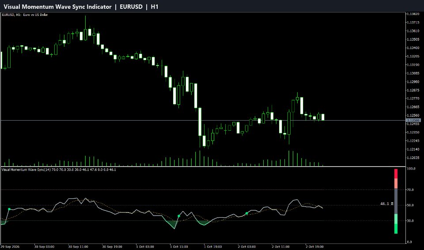Click the gray middle segment of gauge bar

(396, 201)
